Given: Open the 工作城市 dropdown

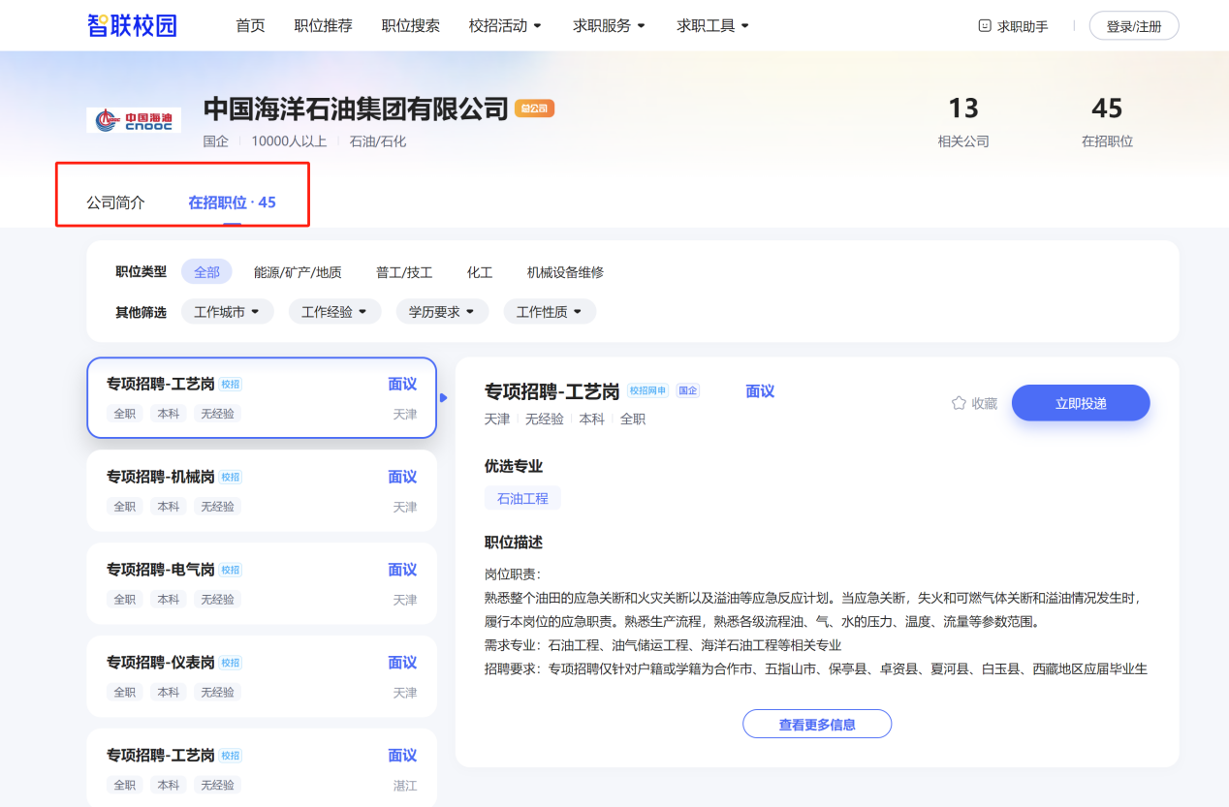Looking at the screenshot, I should (x=228, y=312).
